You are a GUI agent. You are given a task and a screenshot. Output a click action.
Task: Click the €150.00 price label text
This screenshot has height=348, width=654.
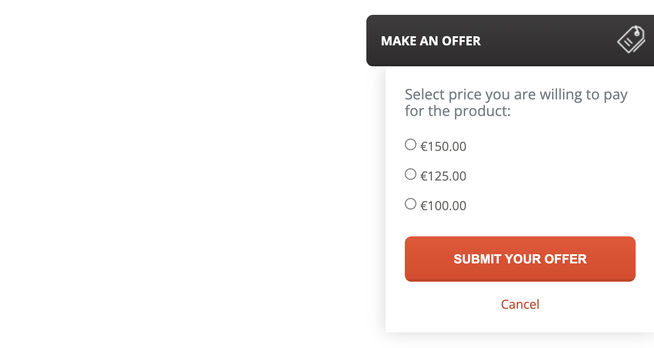click(443, 147)
